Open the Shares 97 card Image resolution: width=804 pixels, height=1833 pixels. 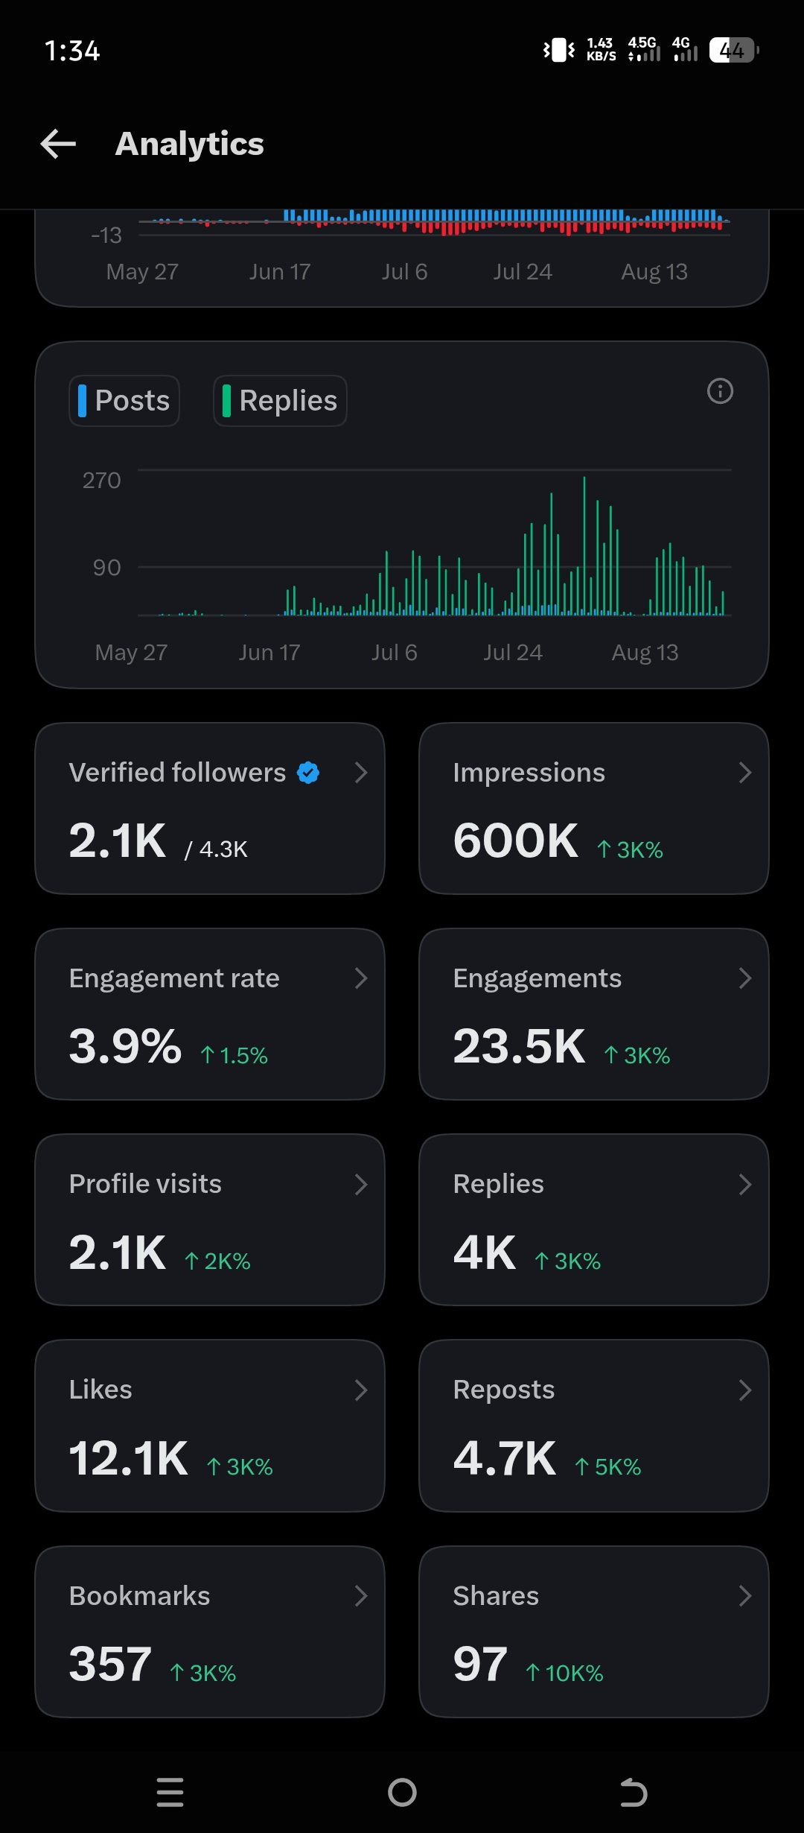coord(594,1632)
